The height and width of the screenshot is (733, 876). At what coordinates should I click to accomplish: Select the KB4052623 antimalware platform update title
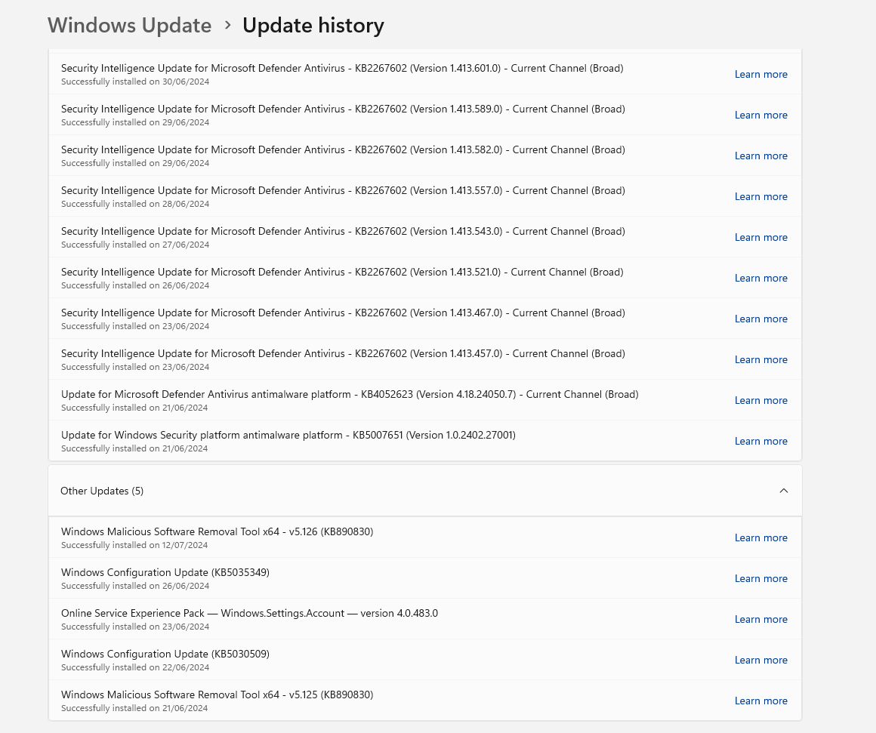click(x=350, y=394)
